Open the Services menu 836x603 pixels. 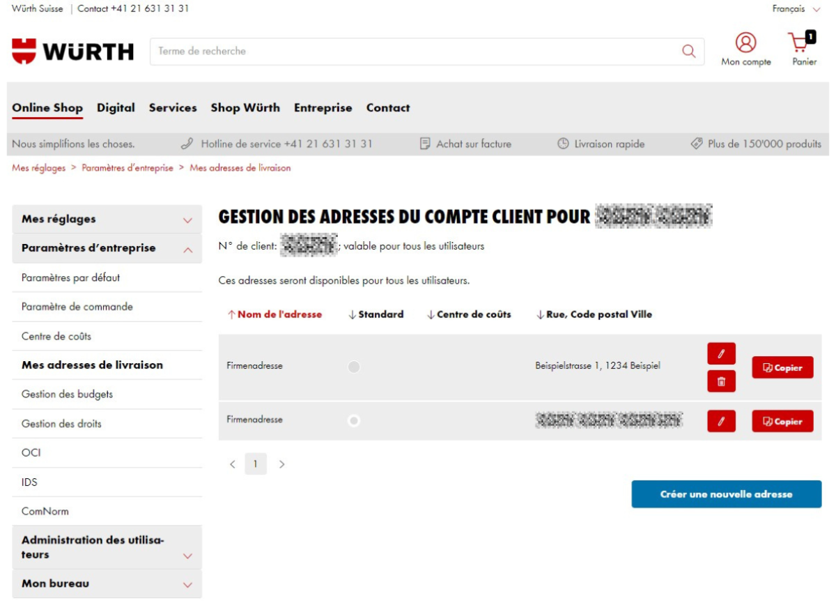(173, 108)
